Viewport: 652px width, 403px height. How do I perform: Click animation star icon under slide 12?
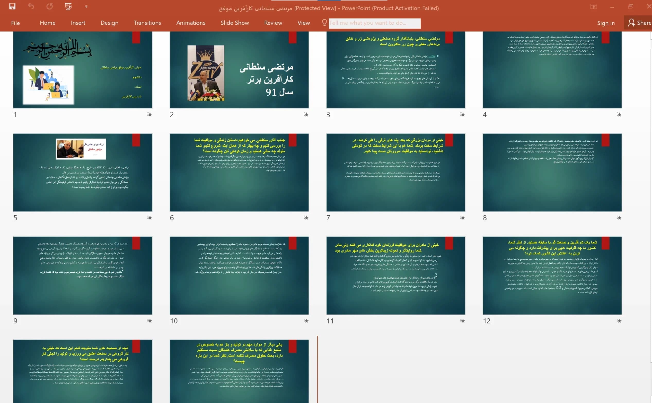[619, 321]
